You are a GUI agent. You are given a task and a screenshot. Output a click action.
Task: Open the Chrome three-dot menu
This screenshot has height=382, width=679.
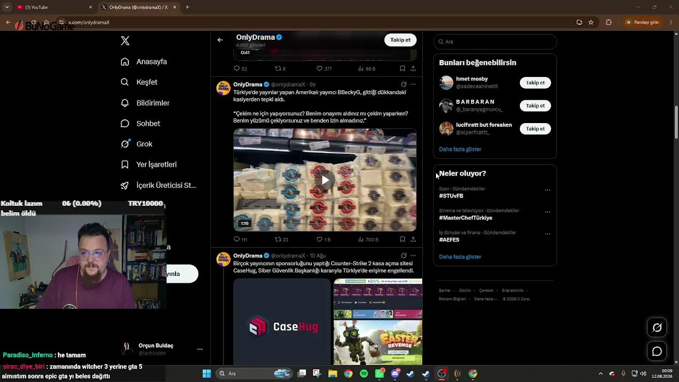[672, 22]
